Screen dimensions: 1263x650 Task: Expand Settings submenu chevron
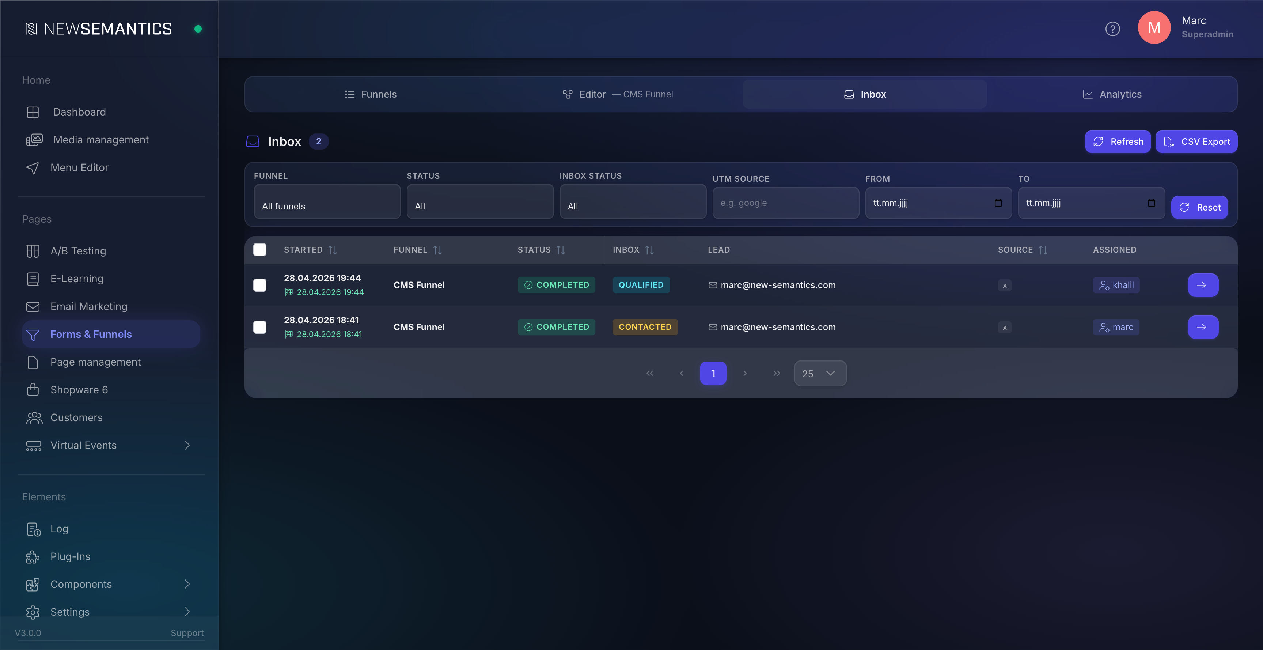click(187, 612)
